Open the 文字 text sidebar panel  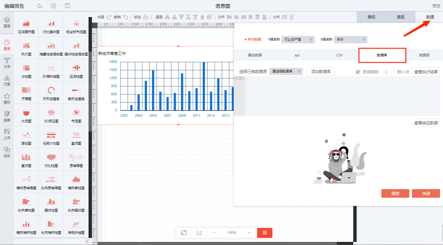[x=7, y=63]
